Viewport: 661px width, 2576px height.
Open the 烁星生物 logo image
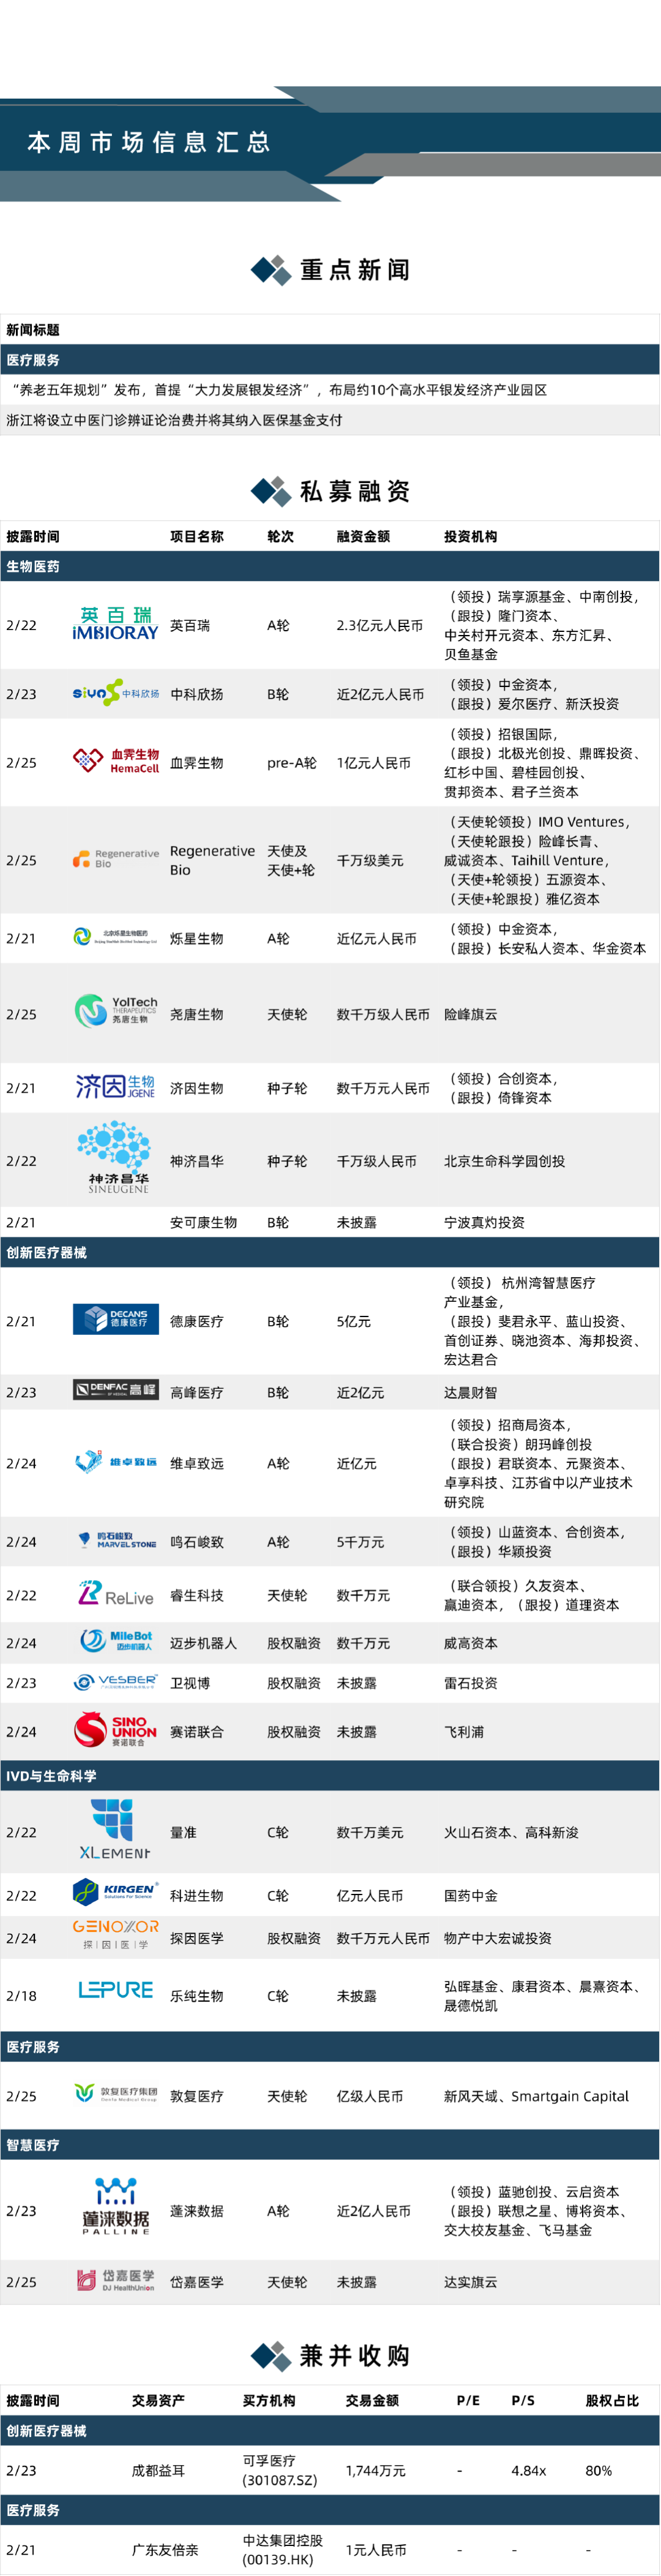tap(116, 937)
